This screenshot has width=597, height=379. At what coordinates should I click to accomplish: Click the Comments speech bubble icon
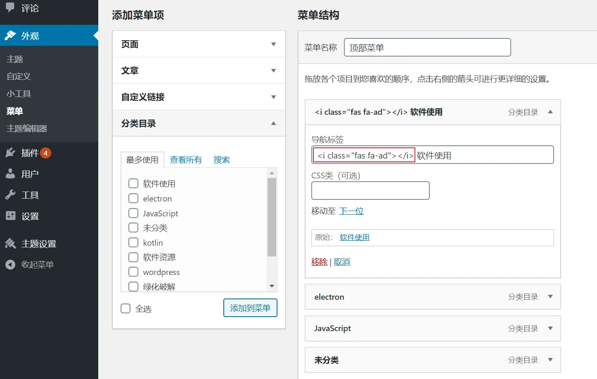[x=10, y=8]
